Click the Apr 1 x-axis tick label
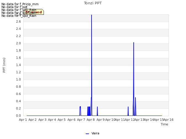This screenshot has width=186, height=139. (23, 120)
